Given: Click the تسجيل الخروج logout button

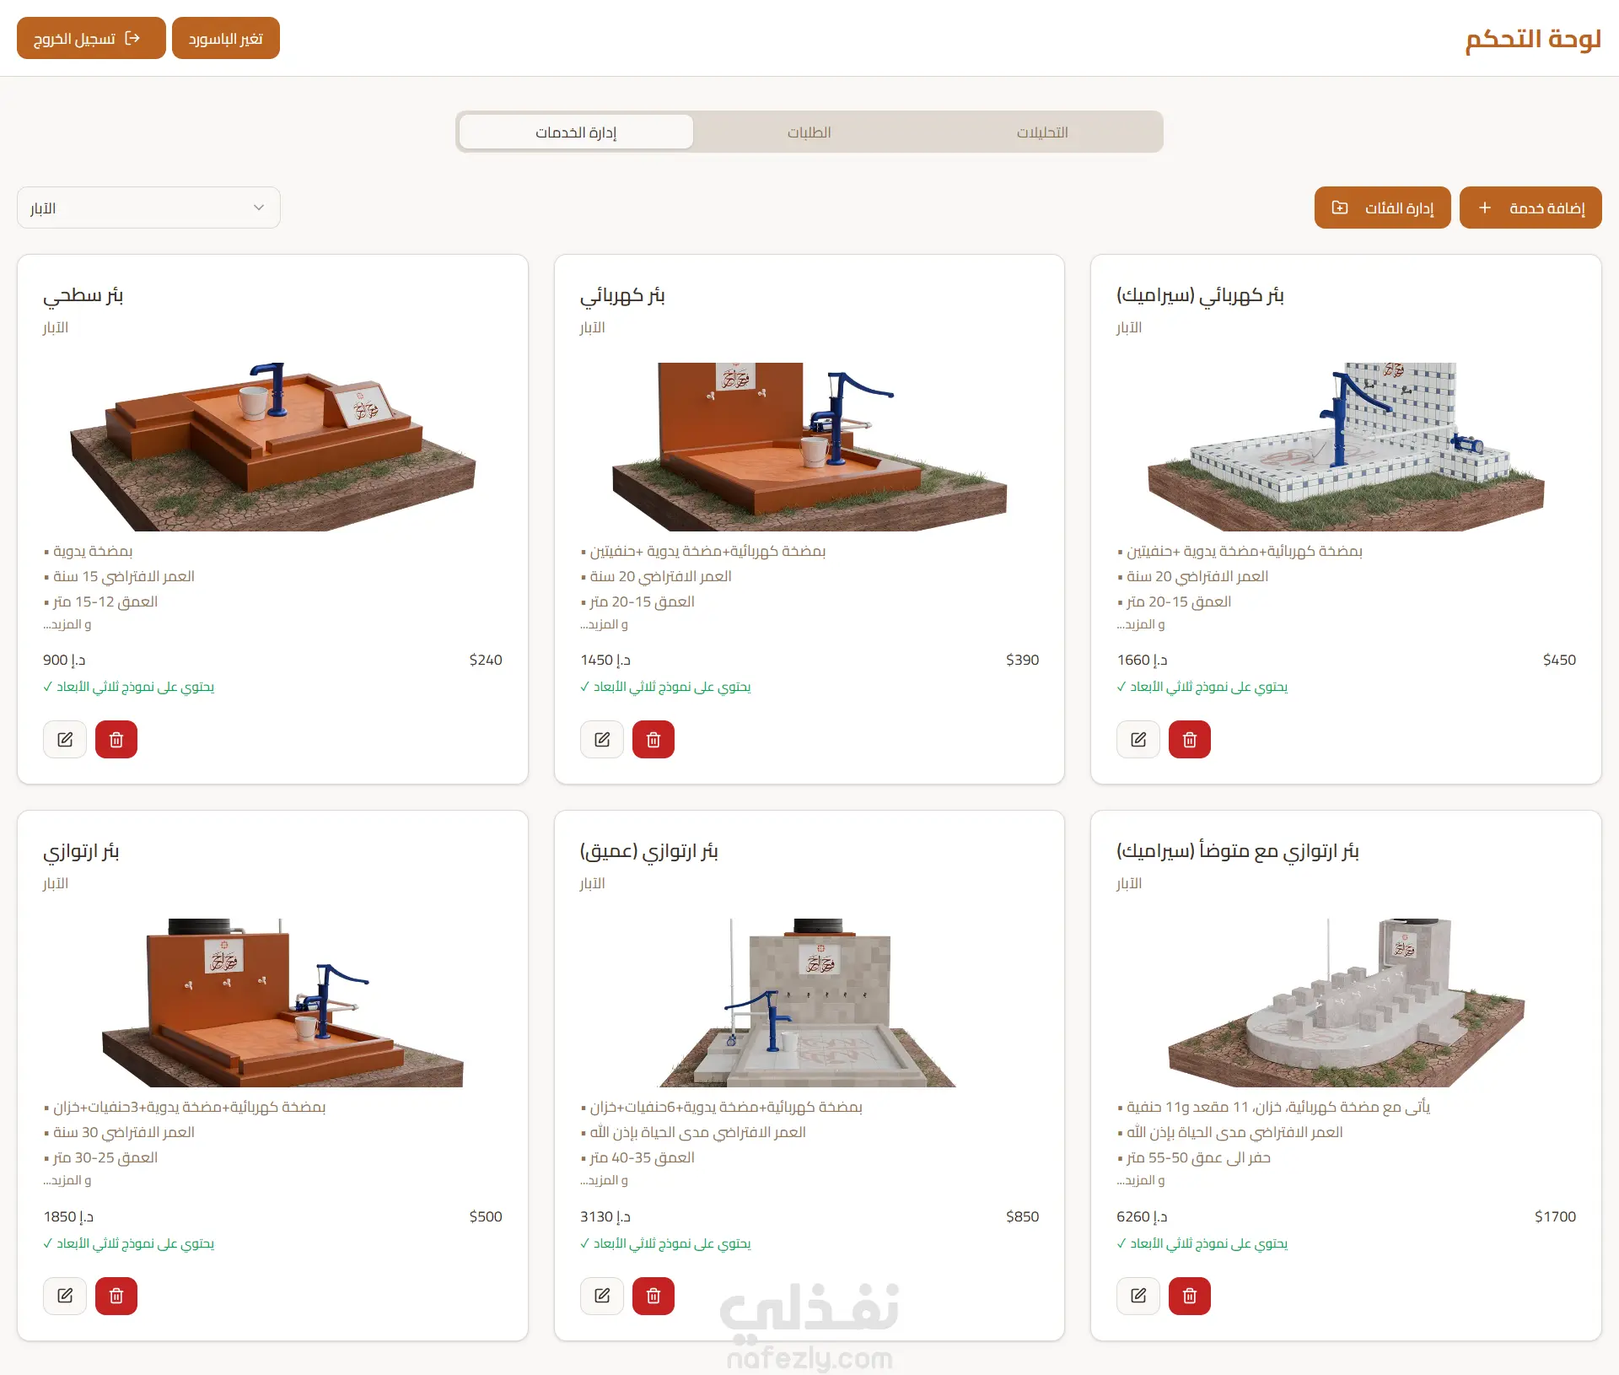Looking at the screenshot, I should [x=91, y=39].
